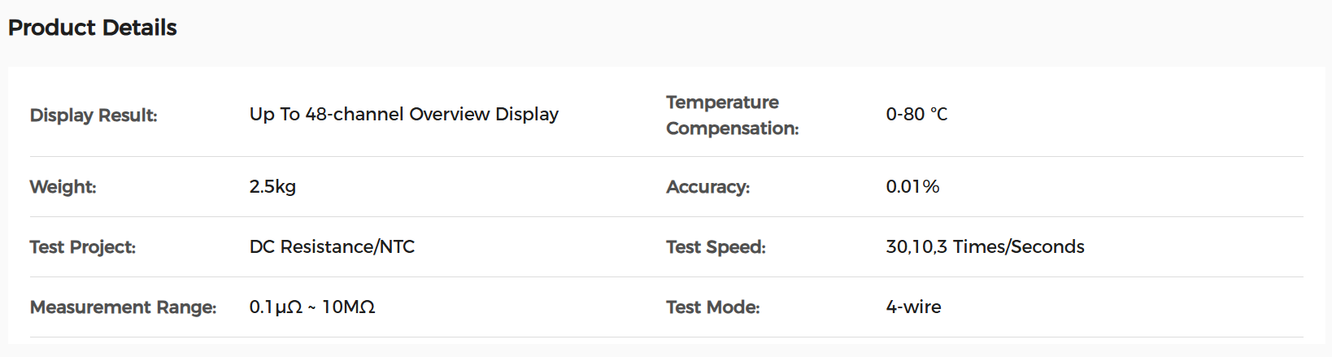Click the word Details in the heading

pyautogui.click(x=140, y=28)
